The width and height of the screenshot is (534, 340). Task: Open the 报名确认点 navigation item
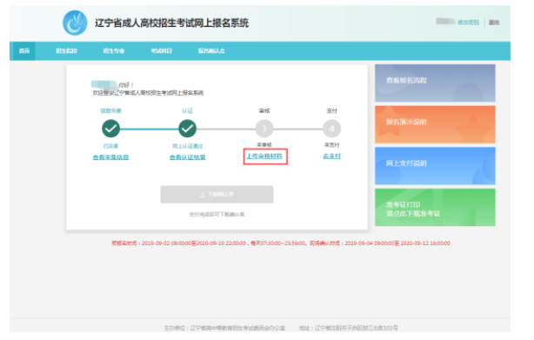(x=211, y=50)
